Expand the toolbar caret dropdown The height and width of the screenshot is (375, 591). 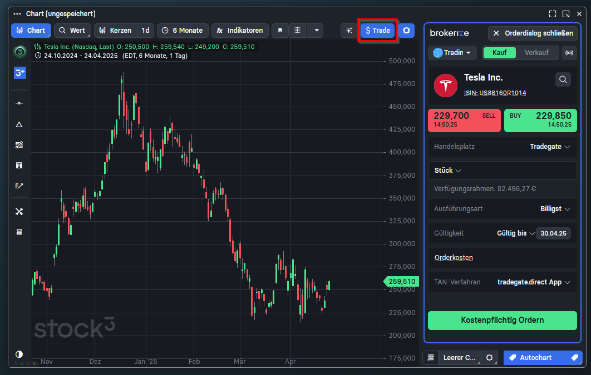316,31
